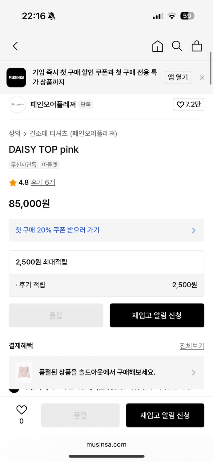Viewport: 213px width, 462px height.
Task: Toggle the brand like heart showing 7.2만
Action: point(188,104)
